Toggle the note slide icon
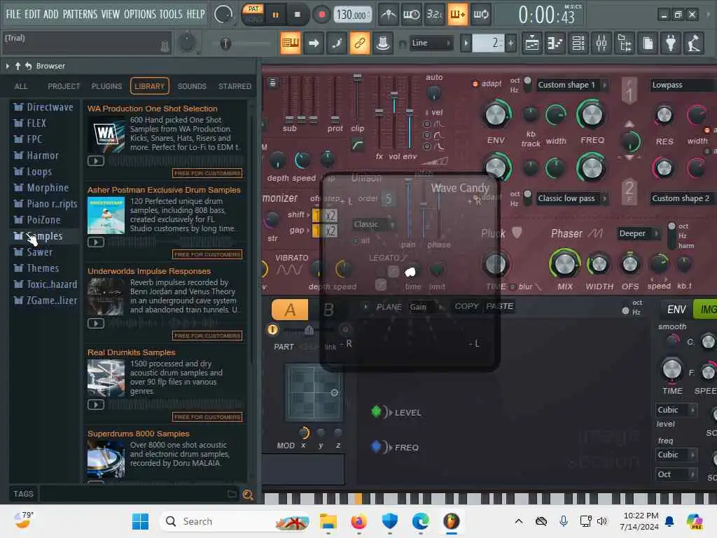 click(337, 43)
